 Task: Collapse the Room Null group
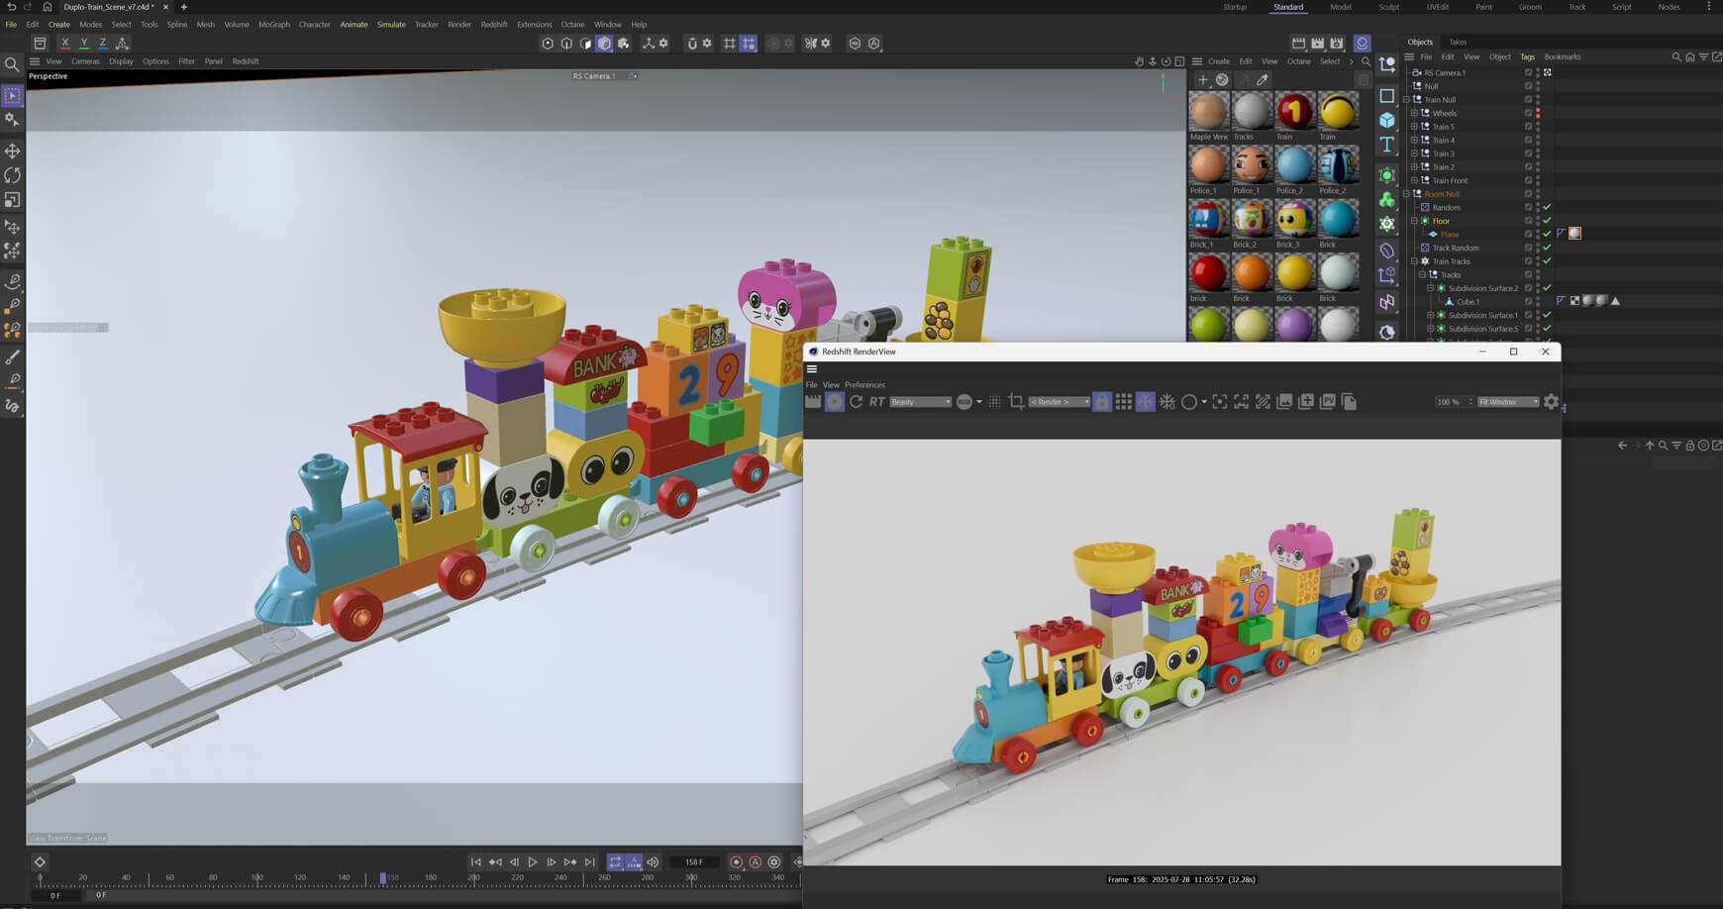coord(1406,194)
